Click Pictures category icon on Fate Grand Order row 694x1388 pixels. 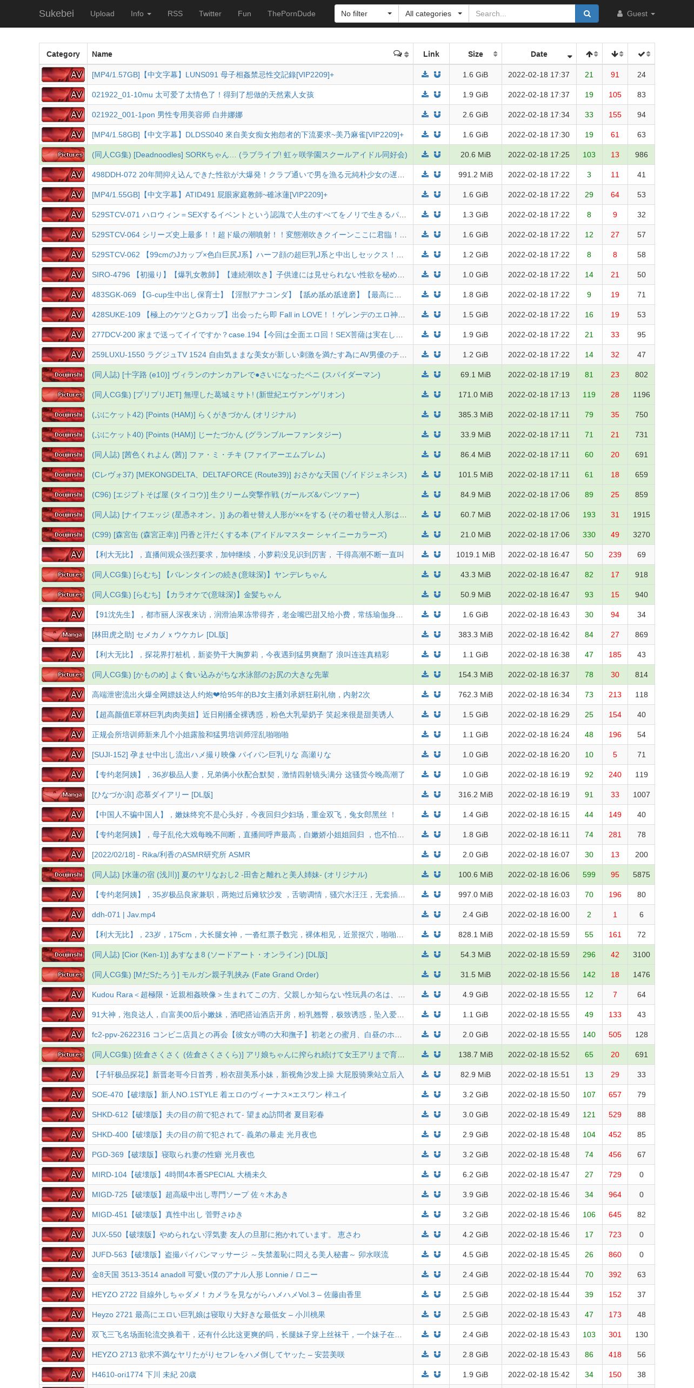63,975
